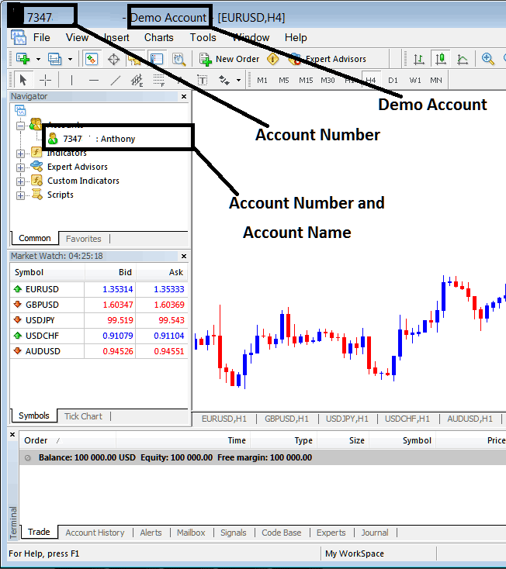Close the Navigator panel
Viewport: 506px width, 569px height.
click(x=184, y=97)
